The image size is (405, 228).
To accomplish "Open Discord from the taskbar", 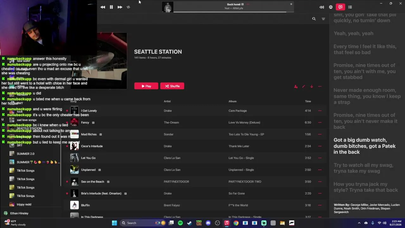I will (x=208, y=223).
